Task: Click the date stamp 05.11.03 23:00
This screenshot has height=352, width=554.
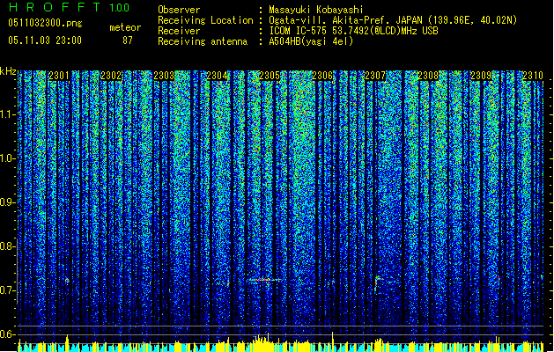Action: tap(45, 40)
